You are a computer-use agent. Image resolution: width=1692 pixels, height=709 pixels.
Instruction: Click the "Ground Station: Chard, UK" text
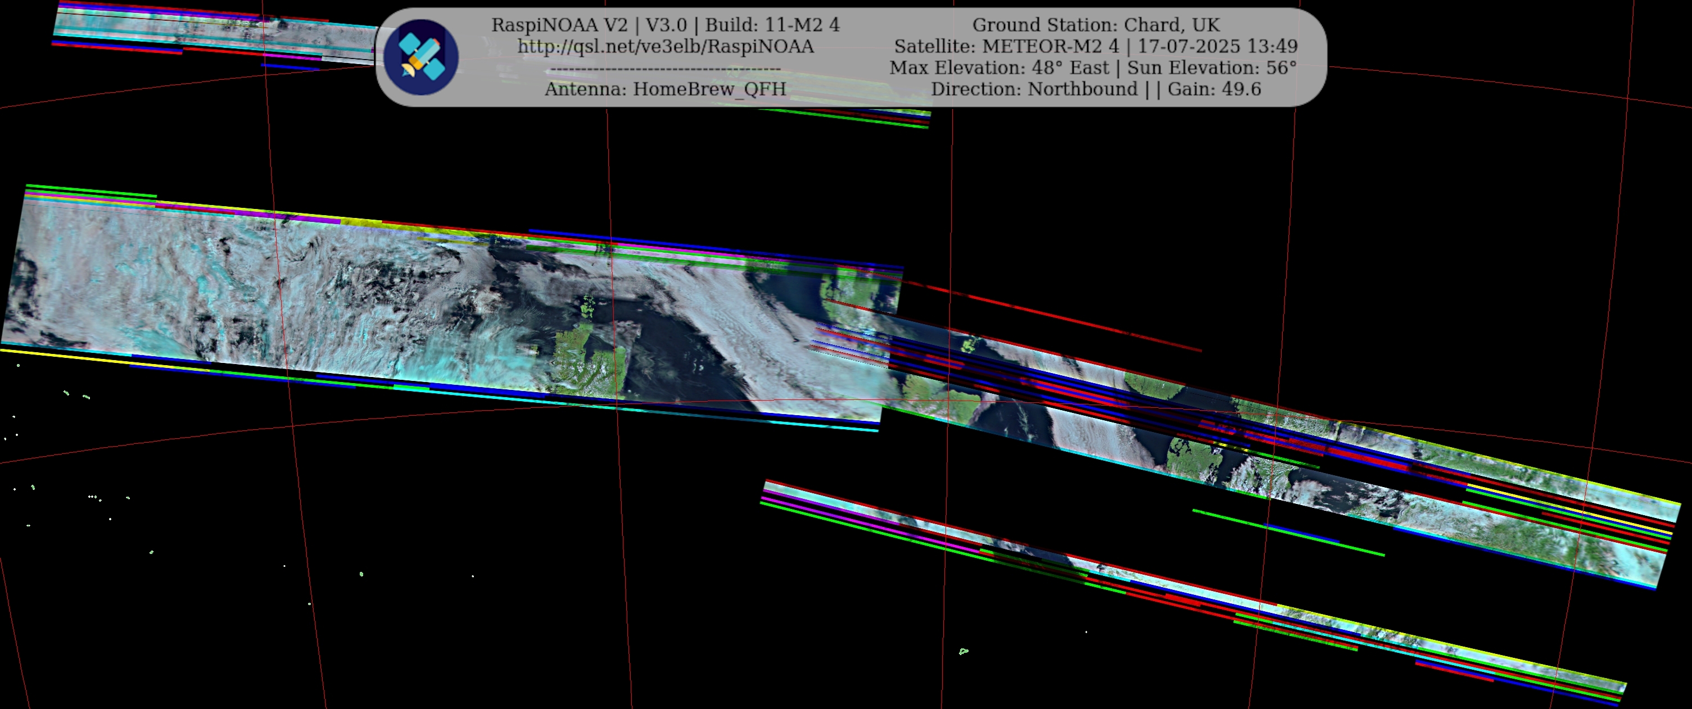(1096, 25)
